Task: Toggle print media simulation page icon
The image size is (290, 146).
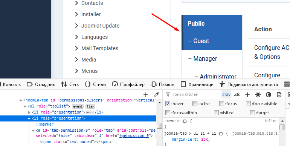Action: 279,95
